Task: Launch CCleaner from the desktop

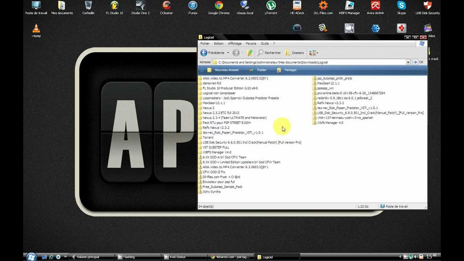Action: point(166,8)
